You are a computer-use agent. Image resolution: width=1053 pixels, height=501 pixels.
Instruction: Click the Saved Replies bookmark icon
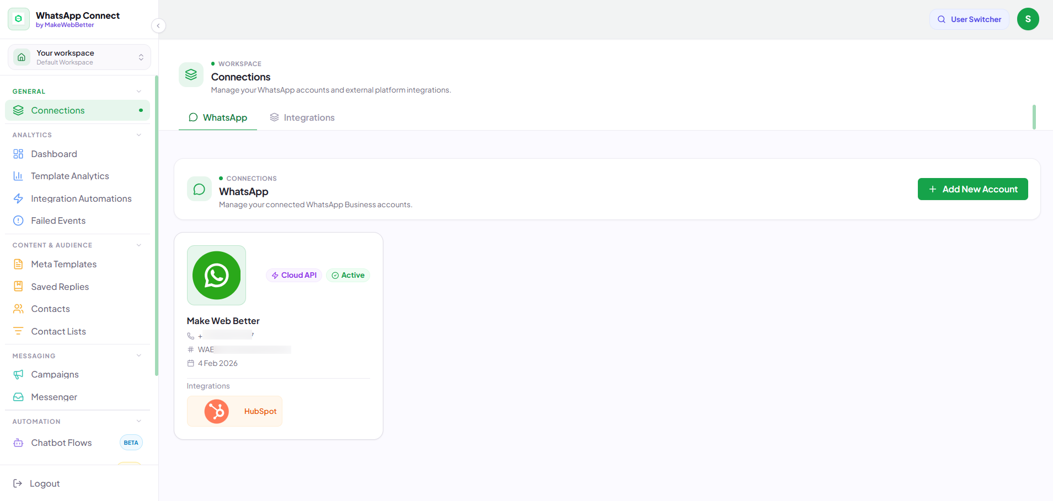tap(18, 287)
